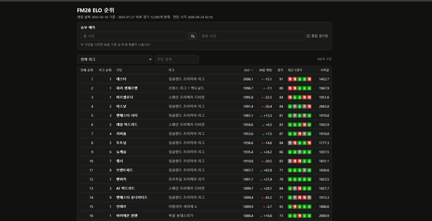Click the 승부 예측 section heading
This screenshot has height=221, width=432.
pos(88,28)
